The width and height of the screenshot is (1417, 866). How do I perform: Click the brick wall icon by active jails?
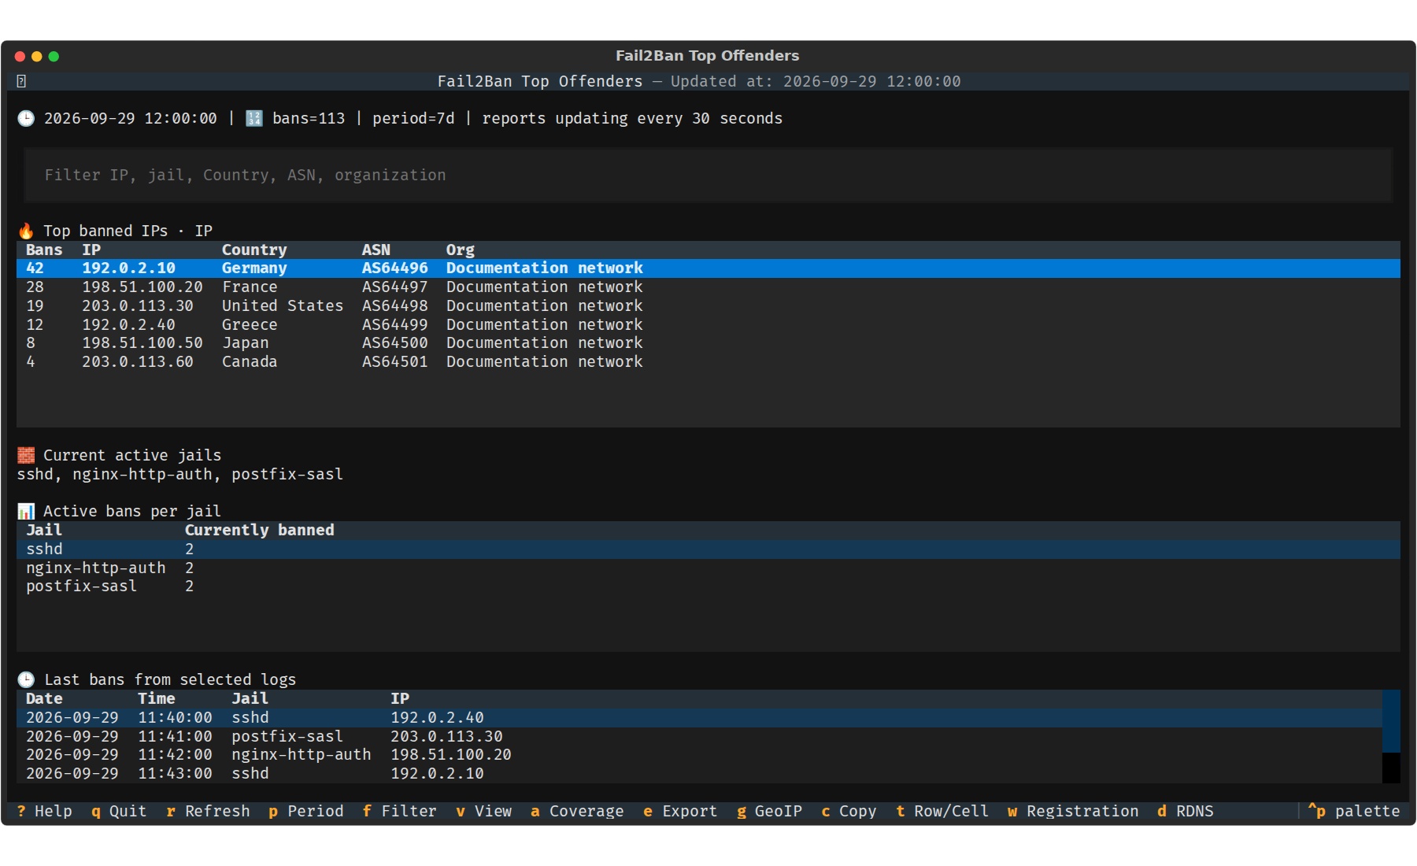pyautogui.click(x=26, y=455)
